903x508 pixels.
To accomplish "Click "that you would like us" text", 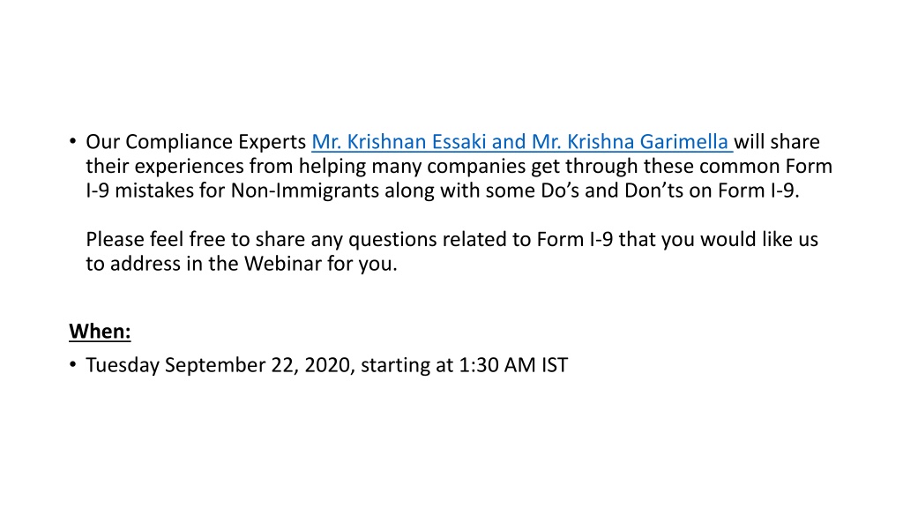I will tap(718, 239).
